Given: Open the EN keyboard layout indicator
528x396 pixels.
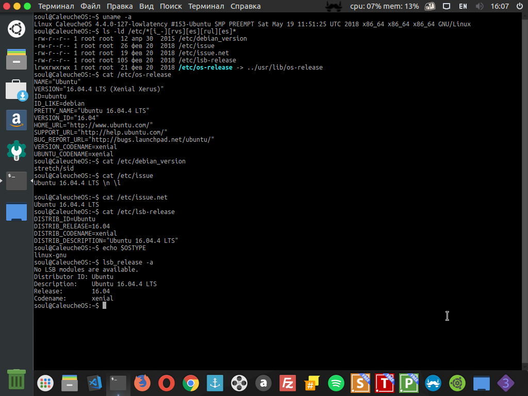Looking at the screenshot, I should click(463, 6).
